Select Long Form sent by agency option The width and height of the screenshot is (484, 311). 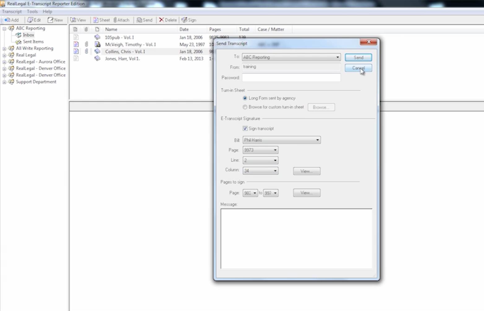click(x=245, y=98)
